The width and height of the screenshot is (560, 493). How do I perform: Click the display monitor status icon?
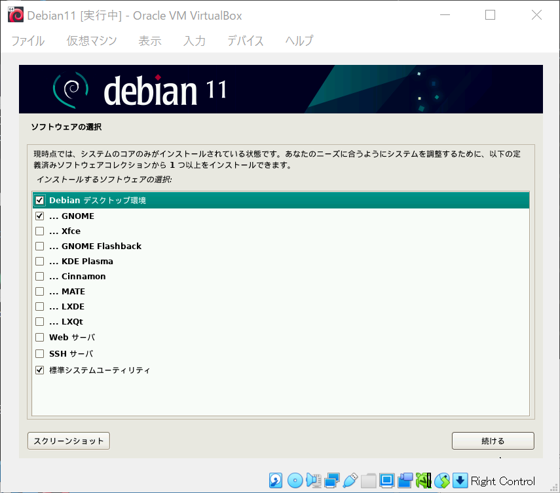click(387, 481)
